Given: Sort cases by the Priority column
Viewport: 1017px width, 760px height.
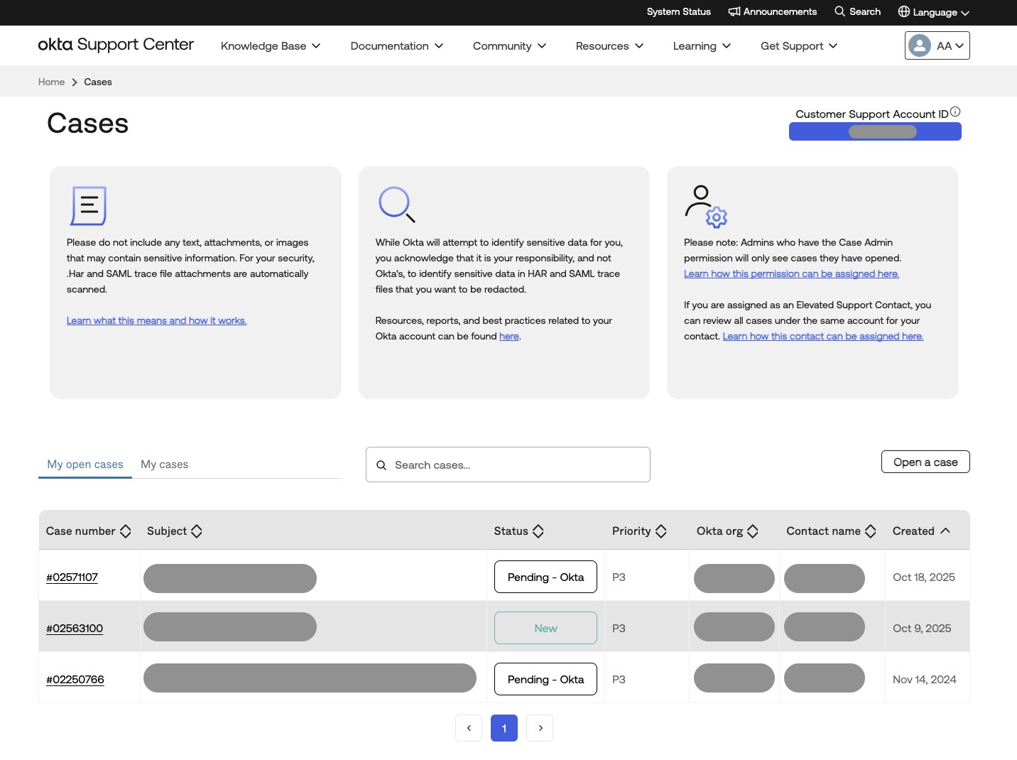Looking at the screenshot, I should [x=660, y=531].
